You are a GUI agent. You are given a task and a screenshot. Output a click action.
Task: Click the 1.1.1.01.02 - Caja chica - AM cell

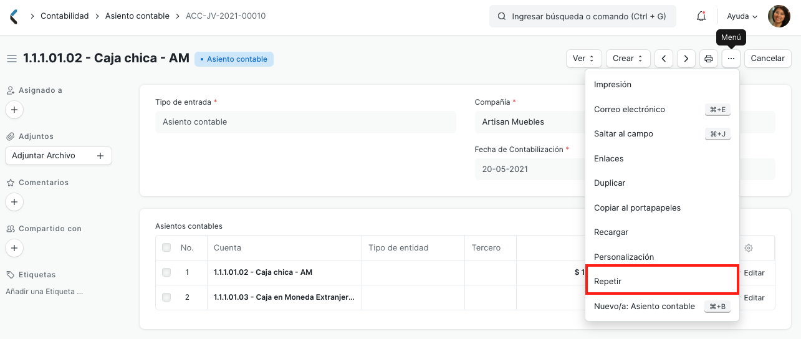pos(284,272)
